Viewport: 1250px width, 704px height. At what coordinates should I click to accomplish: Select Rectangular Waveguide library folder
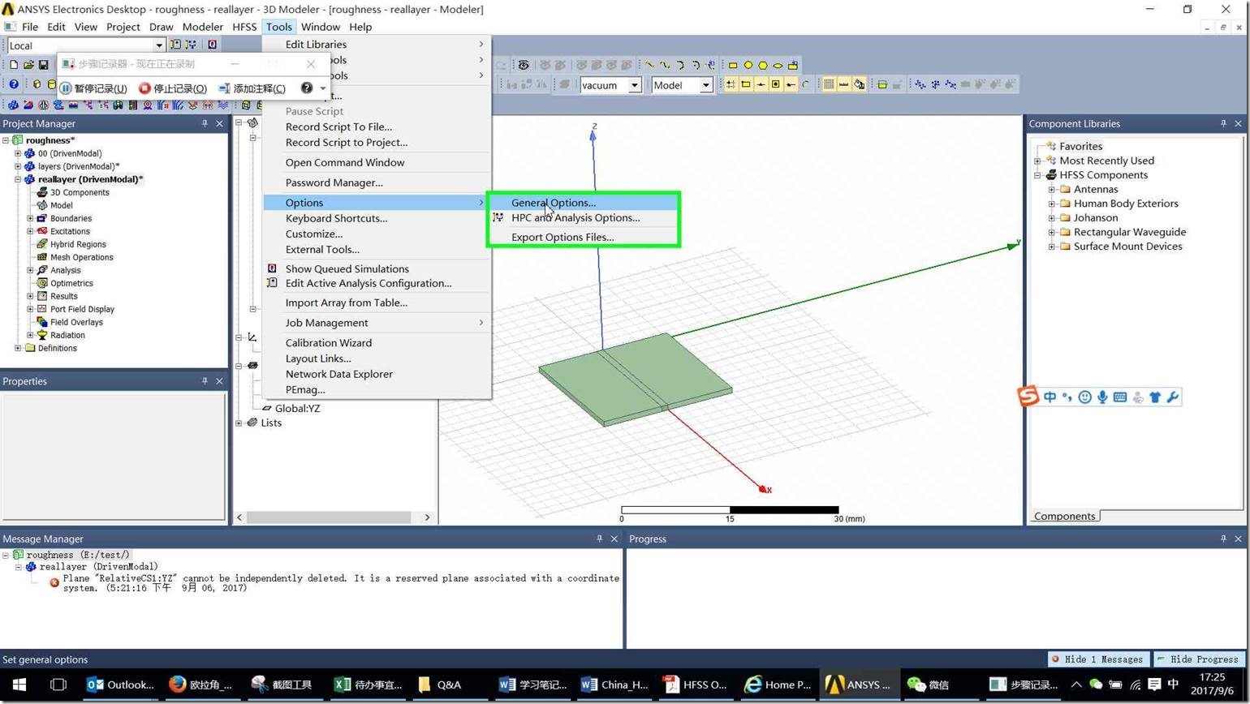tap(1123, 232)
